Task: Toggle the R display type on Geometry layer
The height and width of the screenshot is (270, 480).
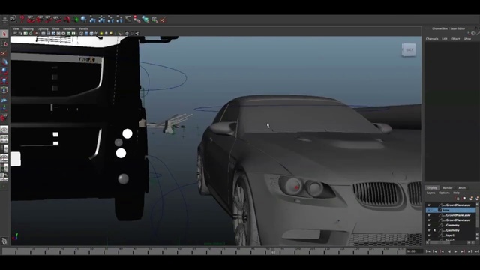Action: tap(435, 230)
